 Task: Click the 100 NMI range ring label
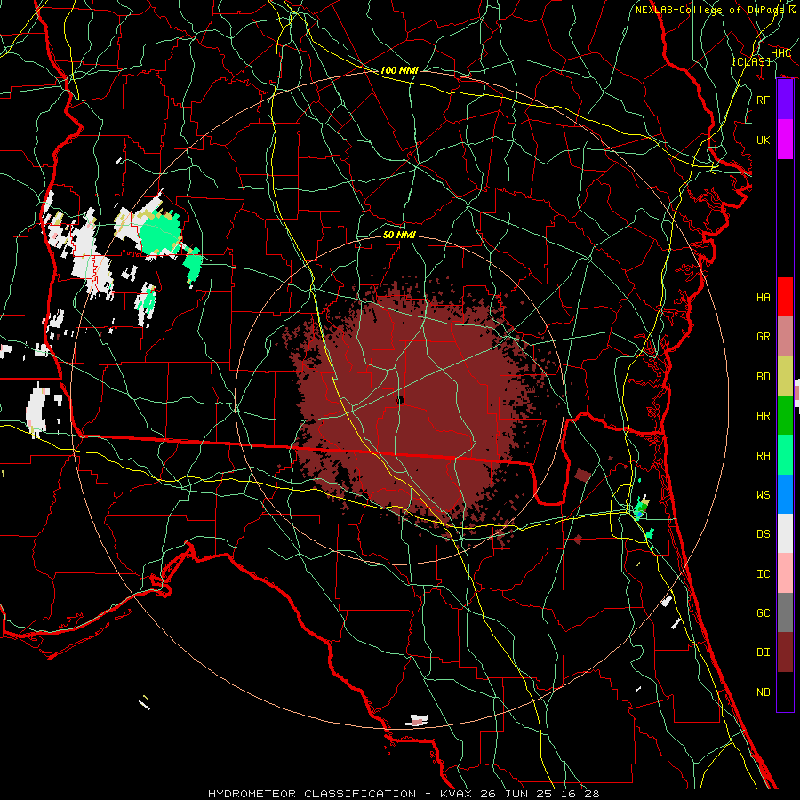[x=399, y=70]
